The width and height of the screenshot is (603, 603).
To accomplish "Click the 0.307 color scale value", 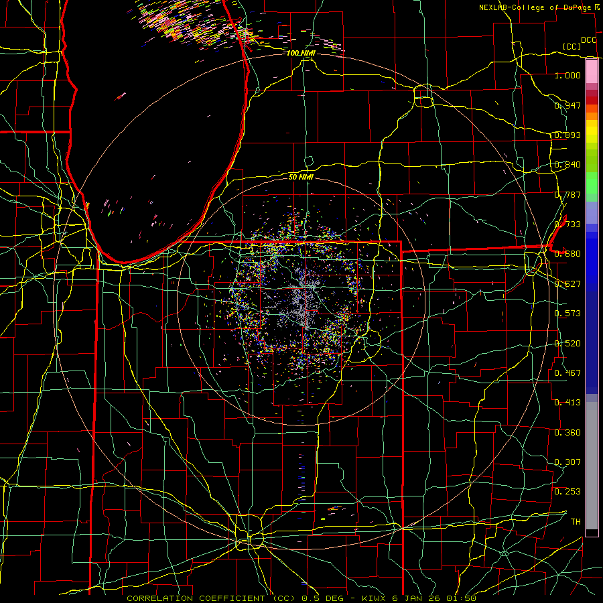I will click(567, 462).
